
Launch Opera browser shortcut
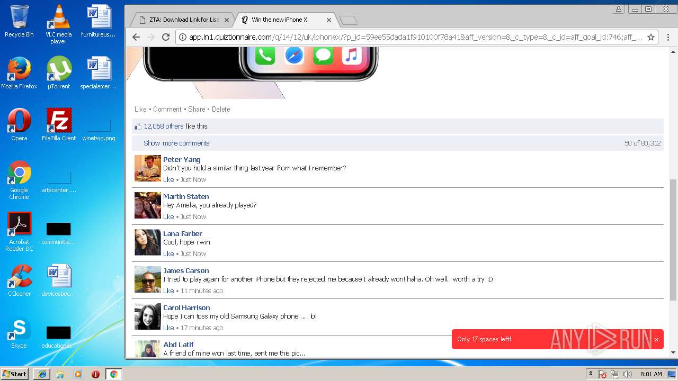pos(19,125)
